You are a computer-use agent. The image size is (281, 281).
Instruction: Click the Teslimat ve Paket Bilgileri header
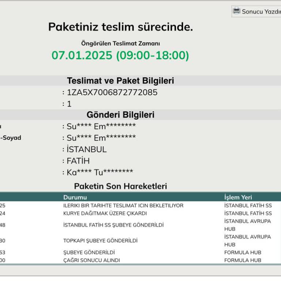point(120,80)
